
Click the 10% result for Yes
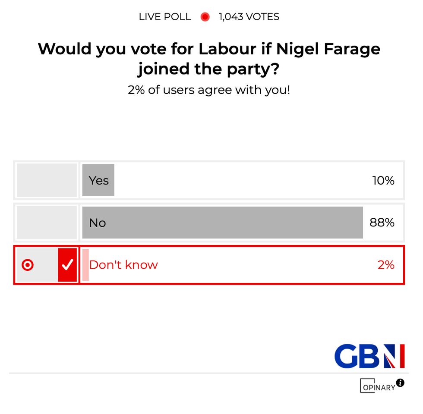(x=383, y=180)
